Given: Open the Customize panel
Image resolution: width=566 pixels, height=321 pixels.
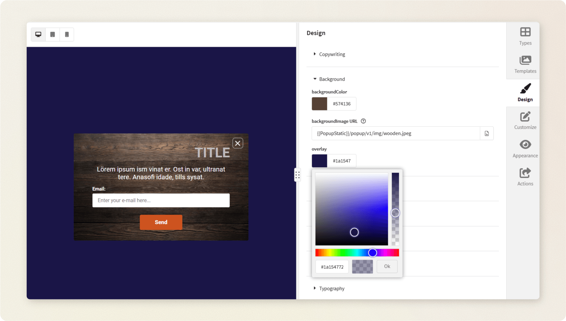Looking at the screenshot, I should [525, 121].
